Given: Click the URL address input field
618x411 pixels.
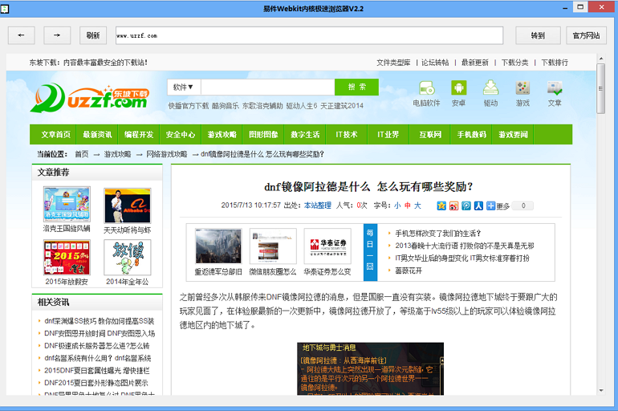Looking at the screenshot, I should (x=309, y=35).
